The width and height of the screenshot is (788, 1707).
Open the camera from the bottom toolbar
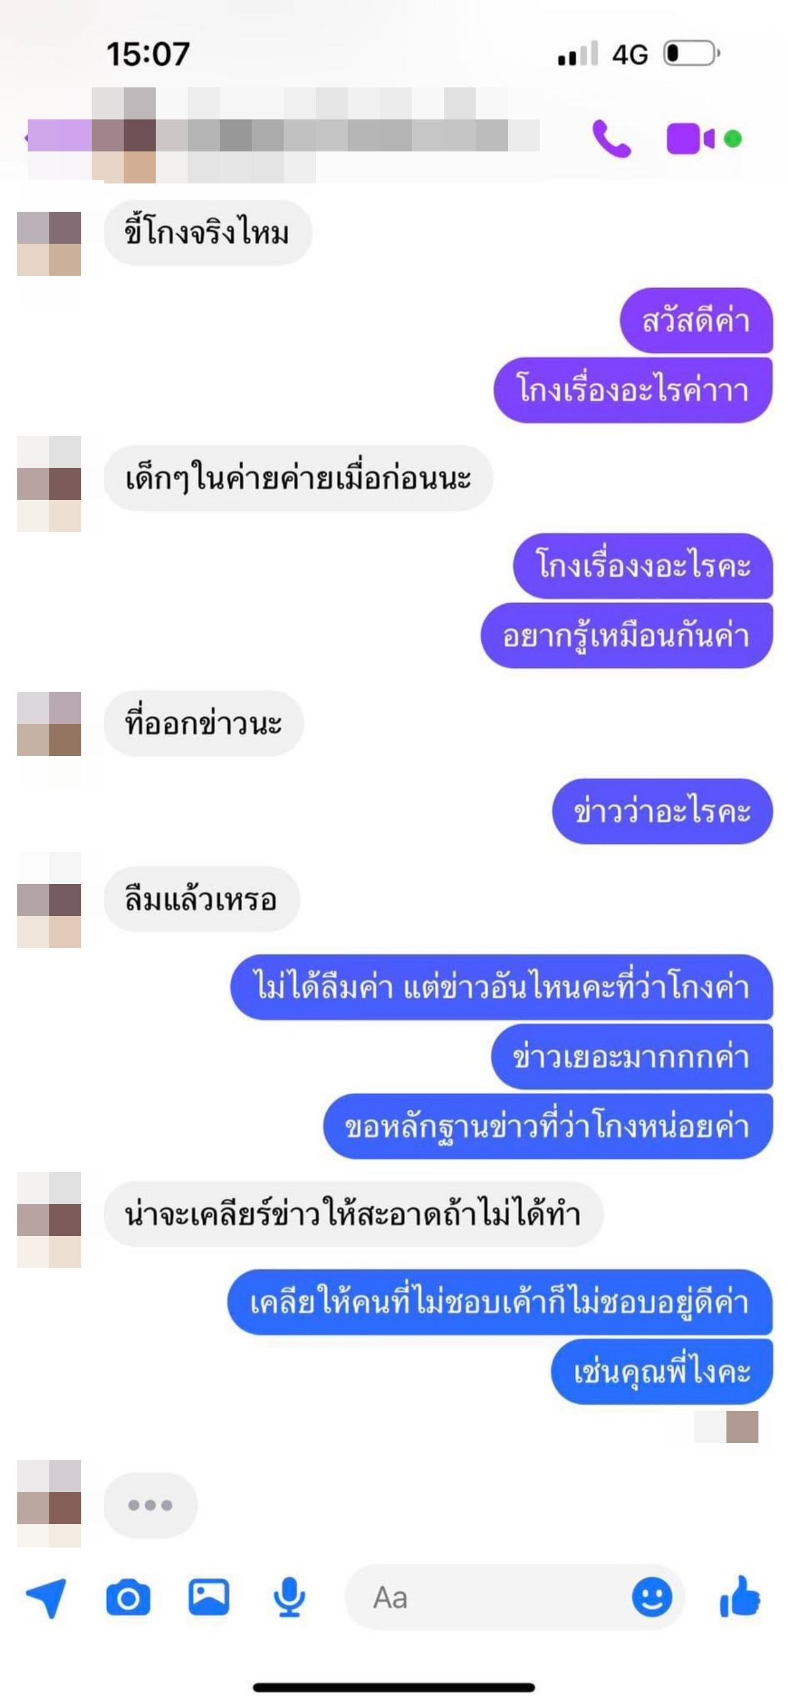(128, 1598)
